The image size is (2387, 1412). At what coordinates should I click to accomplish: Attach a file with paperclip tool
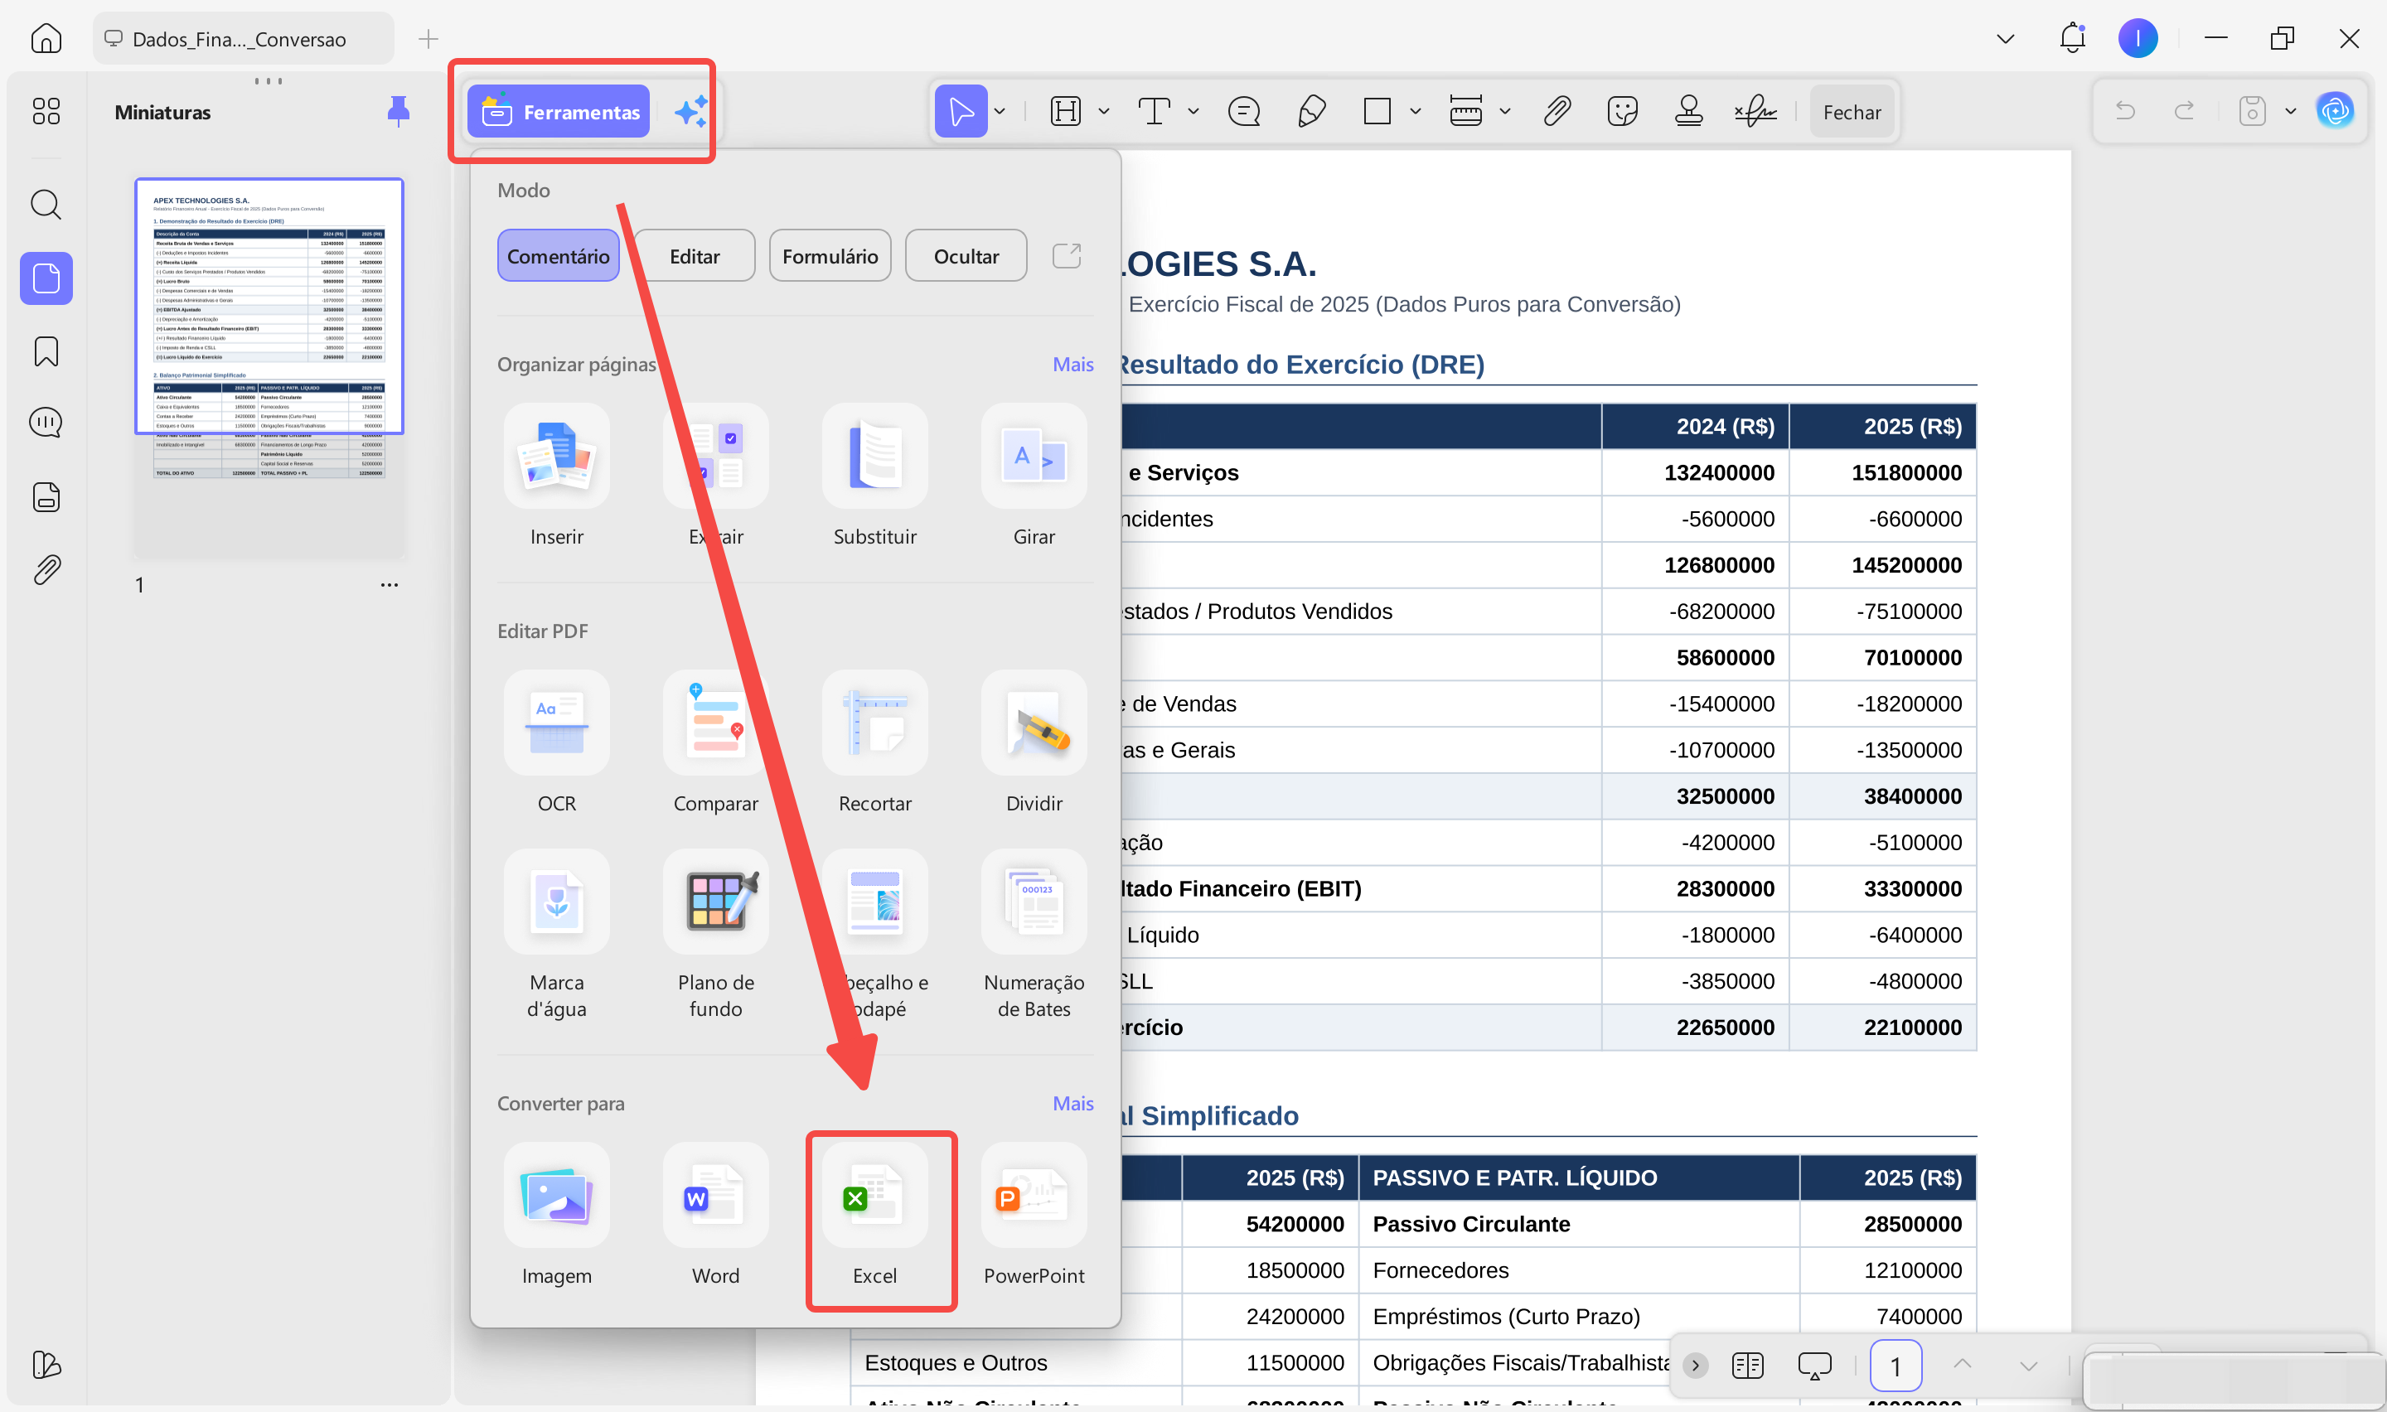[1557, 111]
